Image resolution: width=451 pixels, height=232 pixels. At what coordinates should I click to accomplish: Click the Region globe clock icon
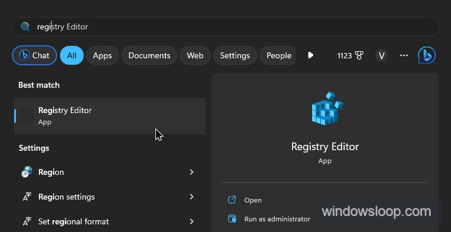click(x=26, y=172)
